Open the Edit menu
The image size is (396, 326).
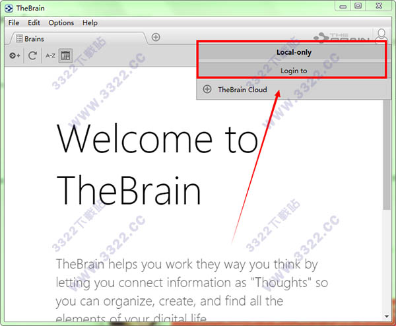pyautogui.click(x=34, y=22)
